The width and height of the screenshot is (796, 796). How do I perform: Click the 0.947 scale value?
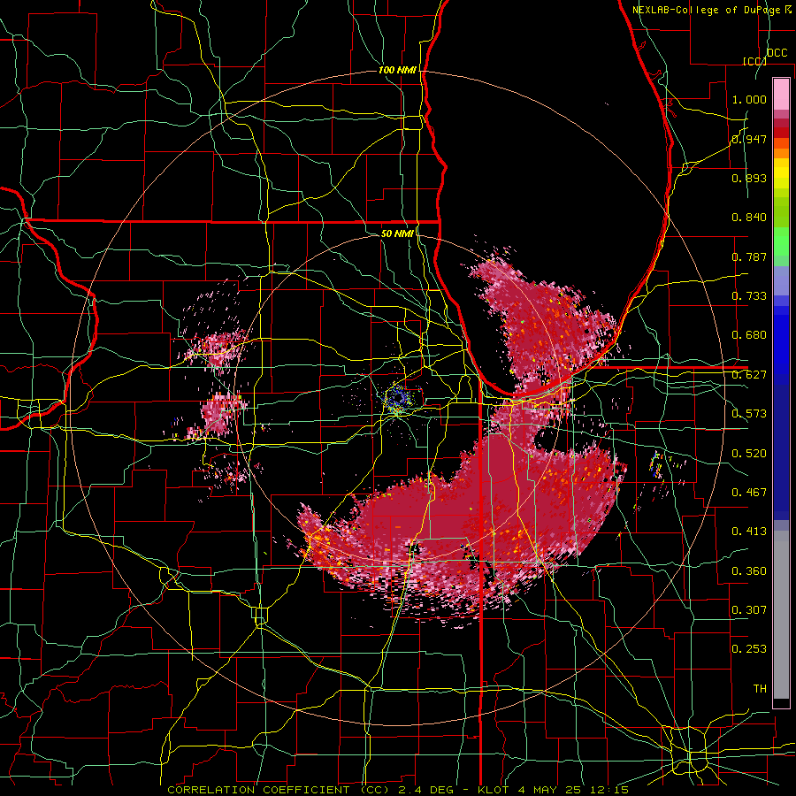(x=749, y=139)
